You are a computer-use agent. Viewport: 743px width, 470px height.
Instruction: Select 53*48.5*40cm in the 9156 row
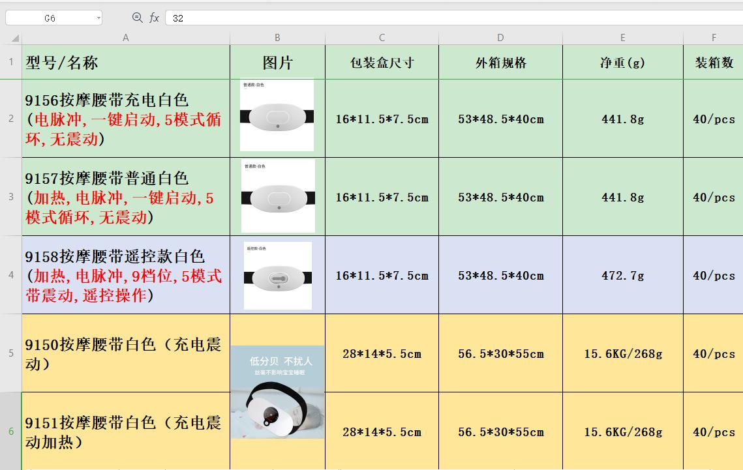500,119
